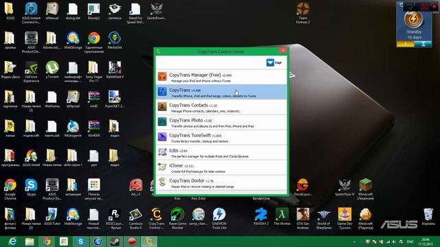
Task: Select the RGSCLauncher shortcut icon
Action: click(x=115, y=219)
